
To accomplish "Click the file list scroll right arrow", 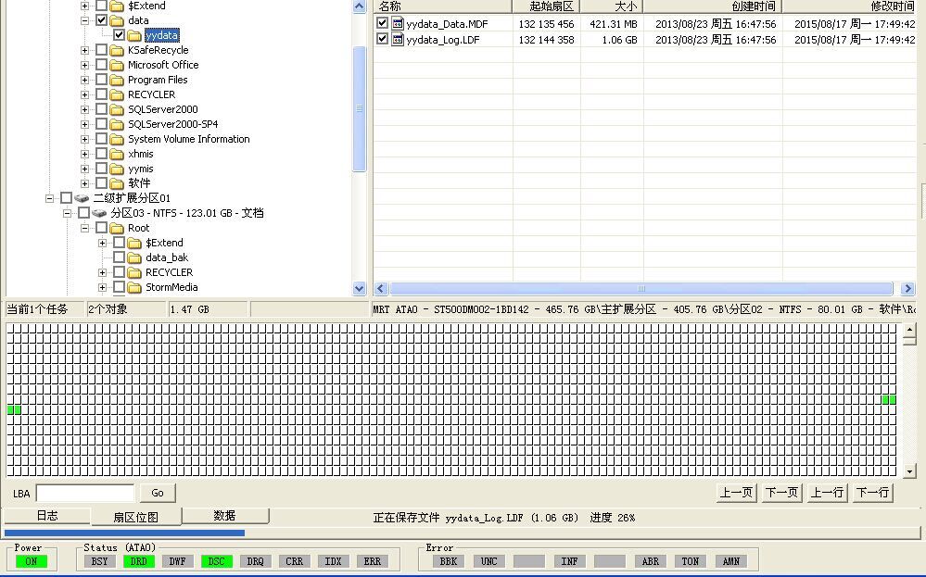I will [x=908, y=289].
